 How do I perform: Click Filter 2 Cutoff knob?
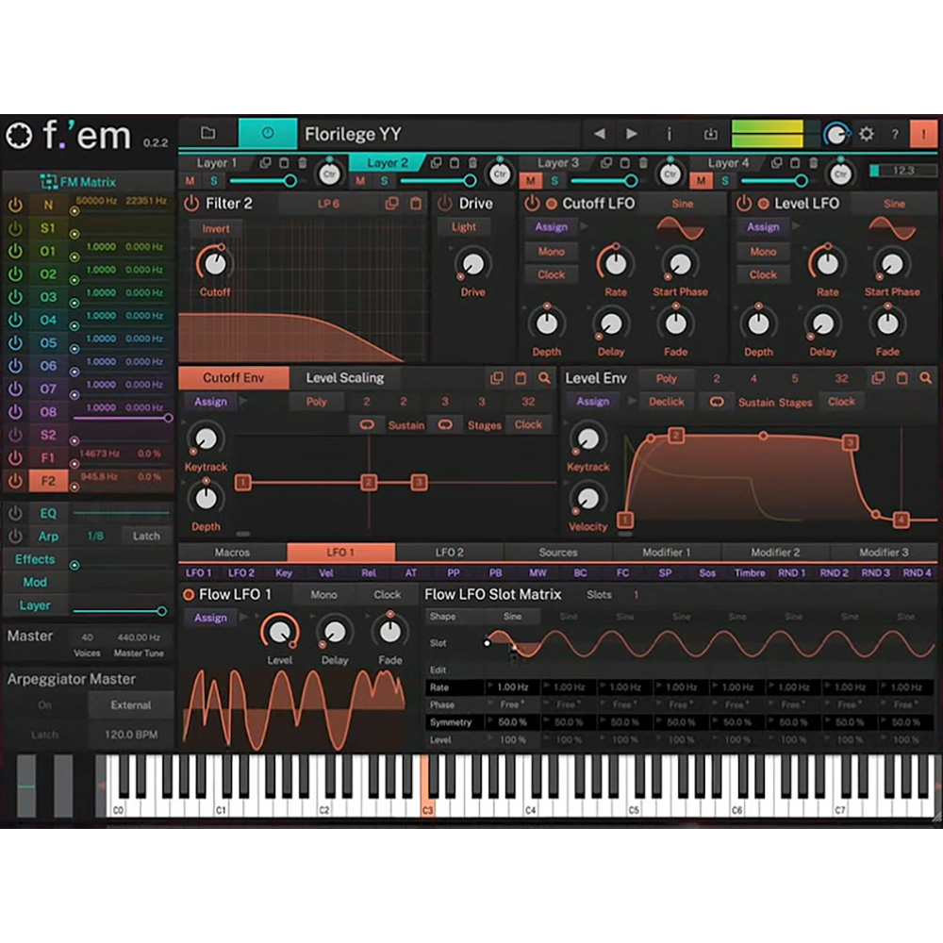[215, 263]
